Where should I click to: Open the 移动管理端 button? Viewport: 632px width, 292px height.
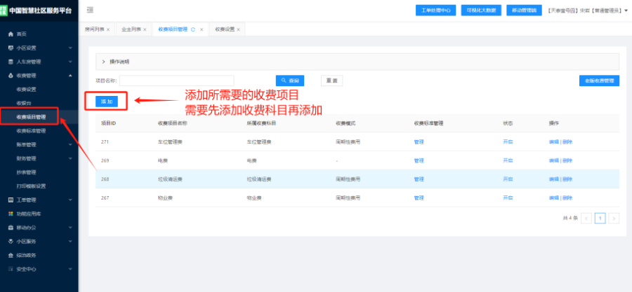pyautogui.click(x=524, y=11)
